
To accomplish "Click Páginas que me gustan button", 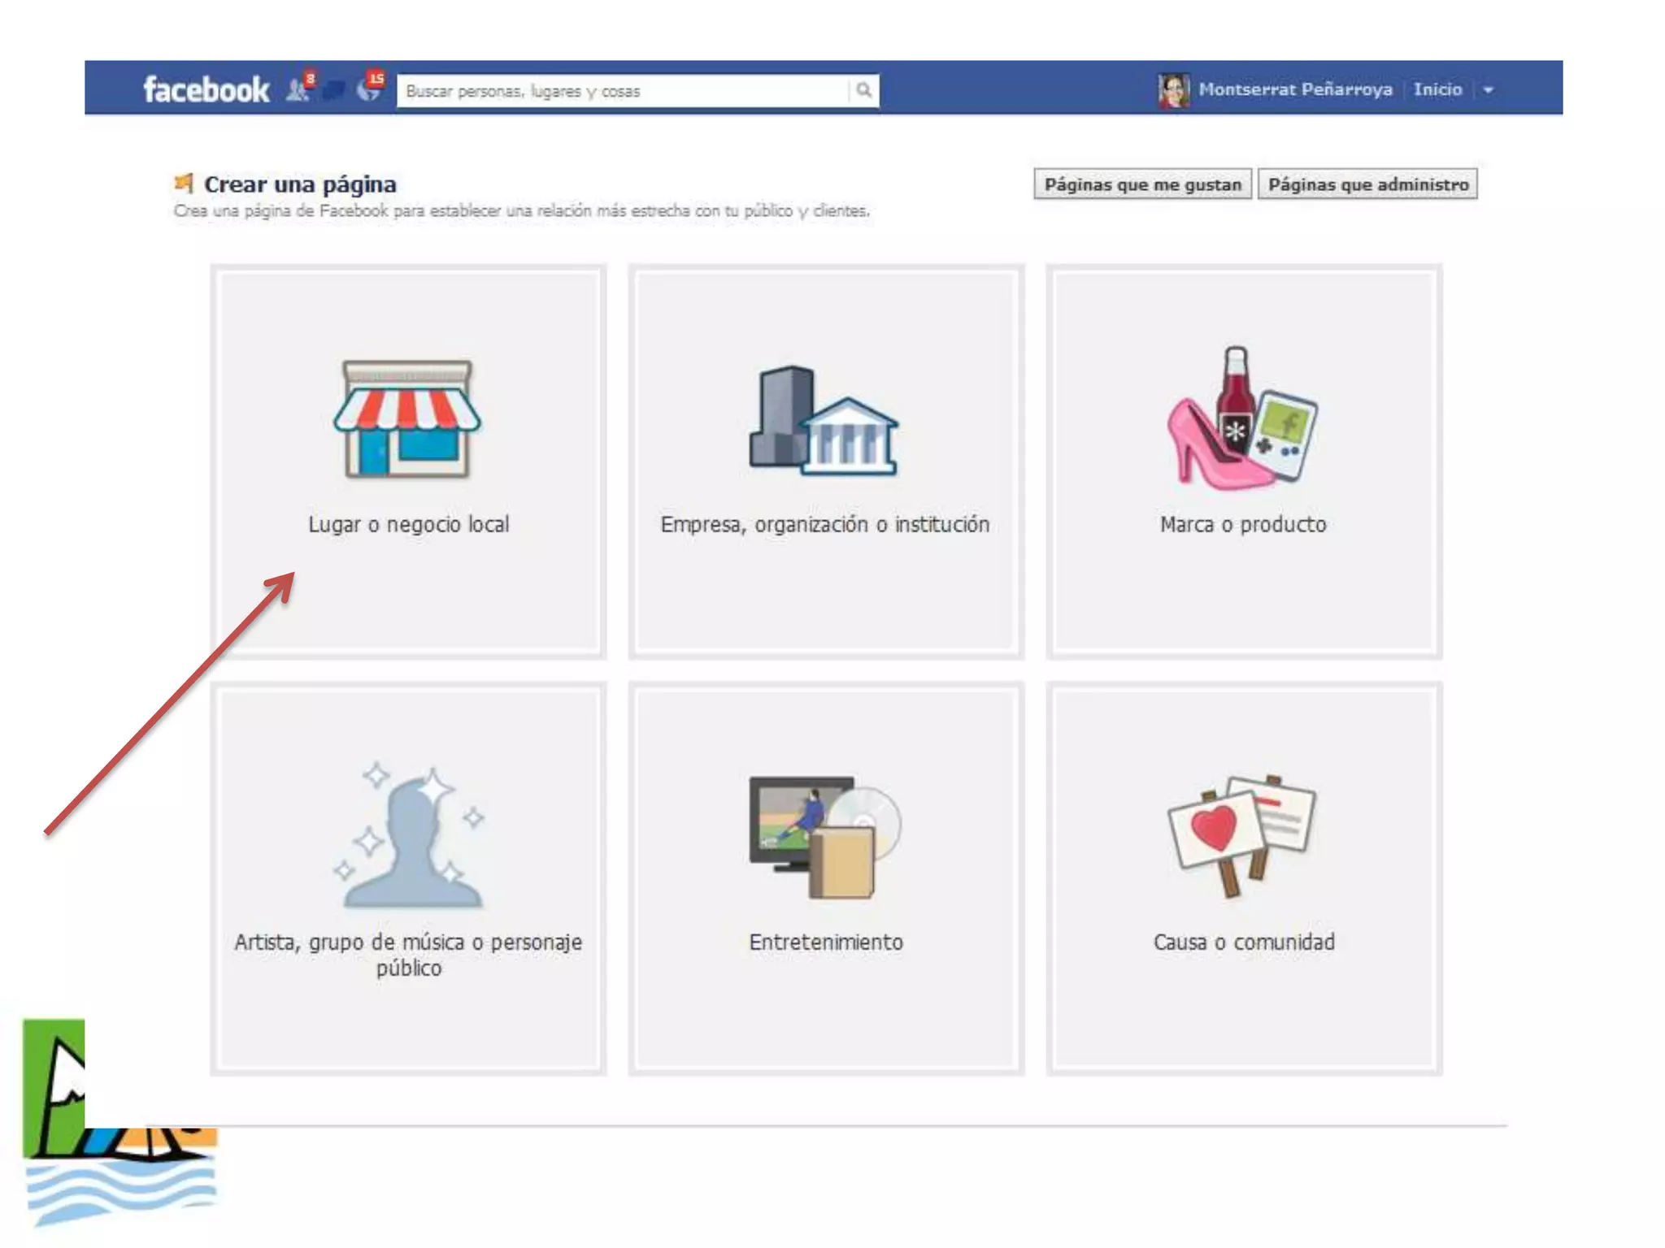I will (1142, 184).
